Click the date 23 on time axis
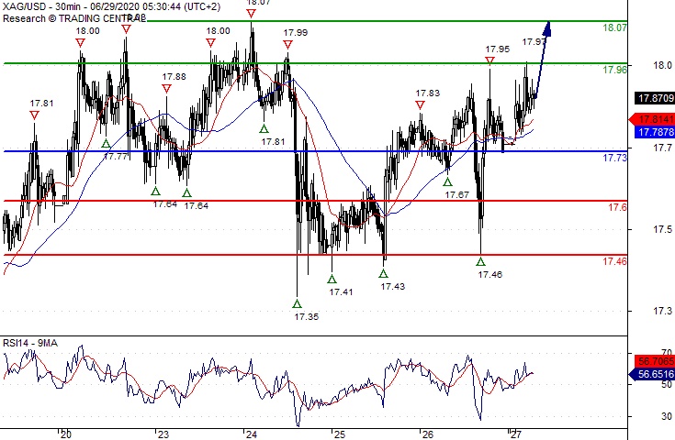This screenshot has height=440, width=675. (163, 434)
